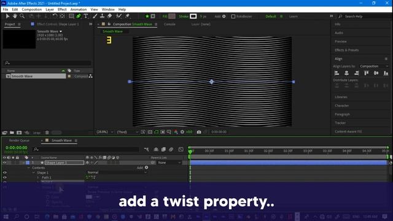Switch to the Render Queue tab
This screenshot has width=393, height=221.
coord(19,141)
